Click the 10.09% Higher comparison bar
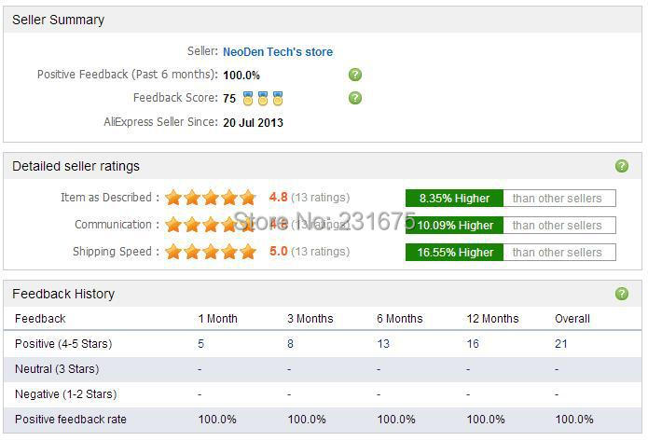Image resolution: width=648 pixels, height=441 pixels. [x=455, y=225]
